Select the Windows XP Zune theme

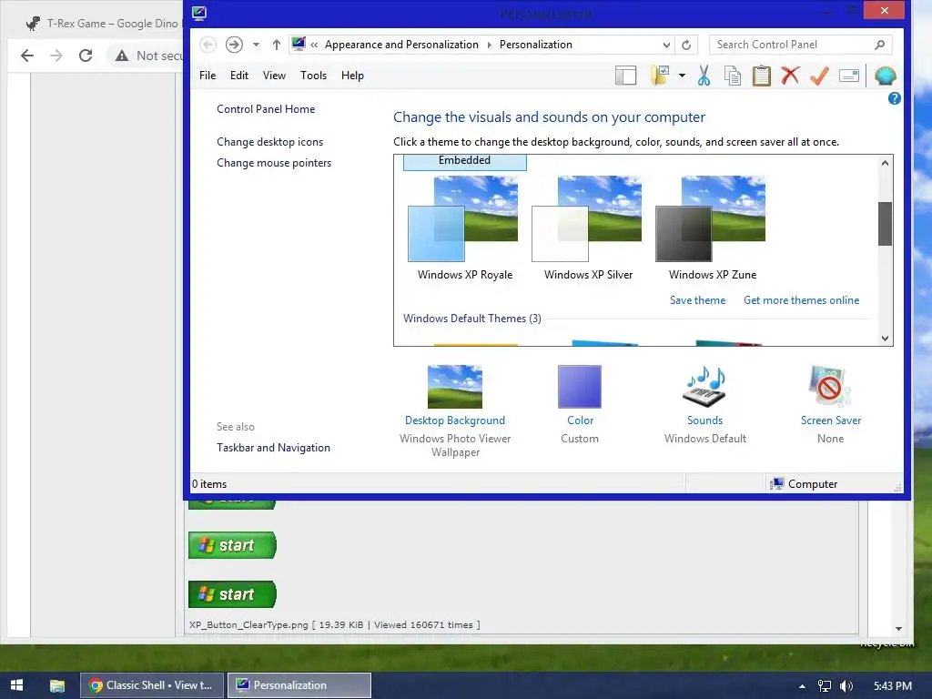tap(712, 227)
